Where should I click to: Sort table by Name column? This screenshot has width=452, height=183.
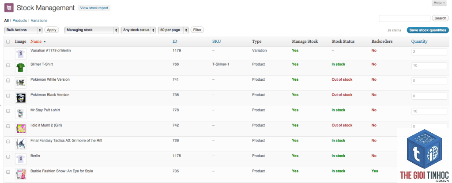[x=36, y=41]
